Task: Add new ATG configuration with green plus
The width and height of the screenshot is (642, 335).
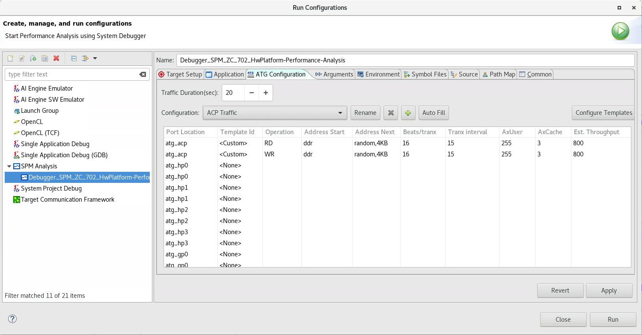Action: point(408,113)
